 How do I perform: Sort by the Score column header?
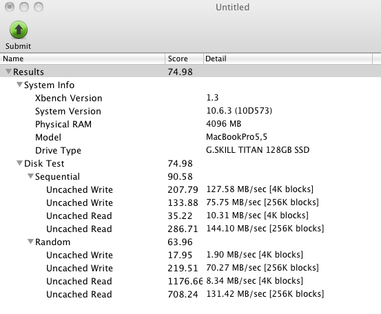[184, 59]
